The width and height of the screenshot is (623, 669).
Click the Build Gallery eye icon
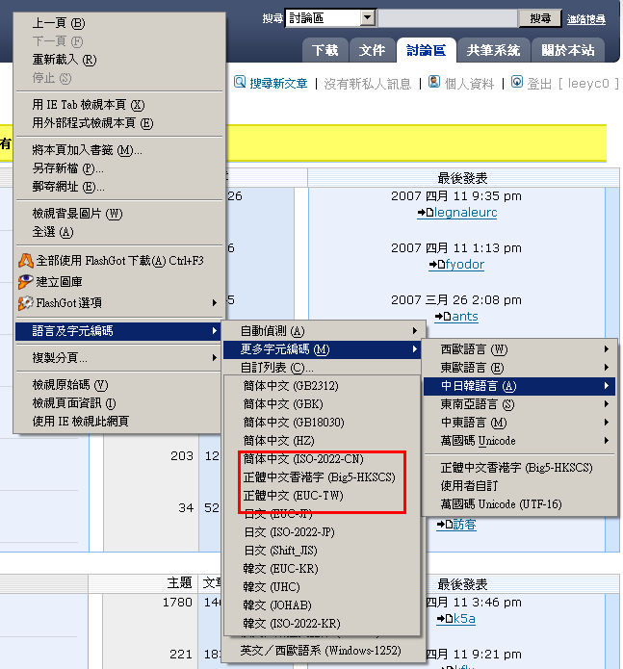[x=26, y=282]
